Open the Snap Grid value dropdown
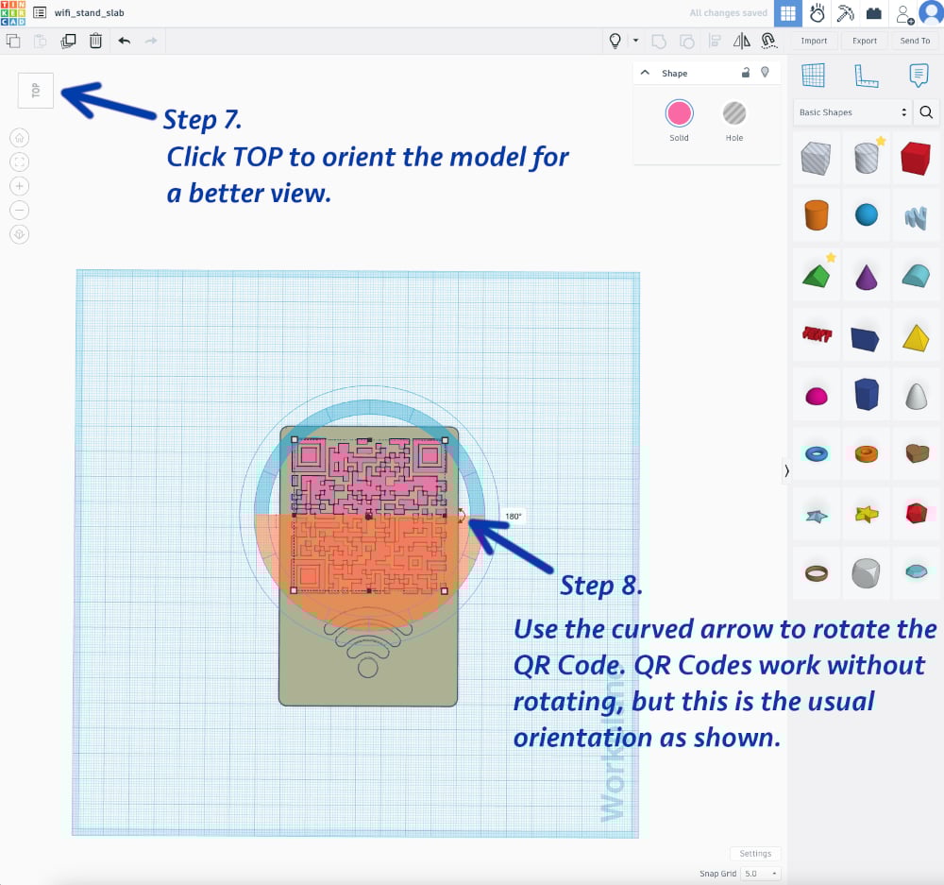This screenshot has height=885, width=944. pyautogui.click(x=760, y=874)
